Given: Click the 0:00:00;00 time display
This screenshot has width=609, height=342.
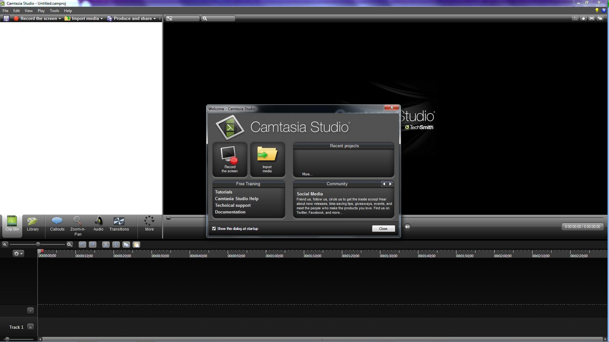Looking at the screenshot, I should point(582,227).
